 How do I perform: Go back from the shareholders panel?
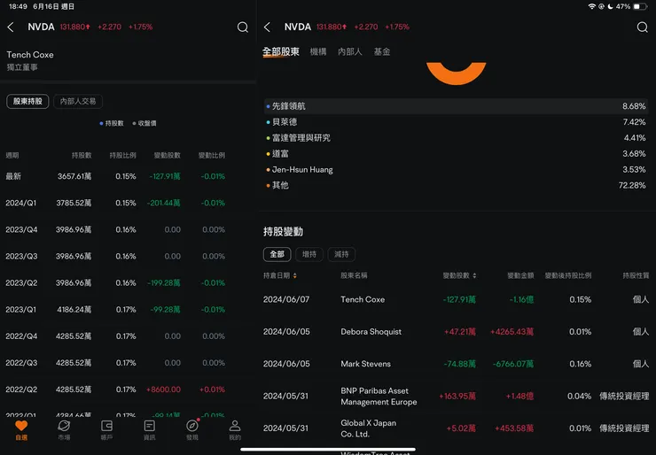point(268,27)
